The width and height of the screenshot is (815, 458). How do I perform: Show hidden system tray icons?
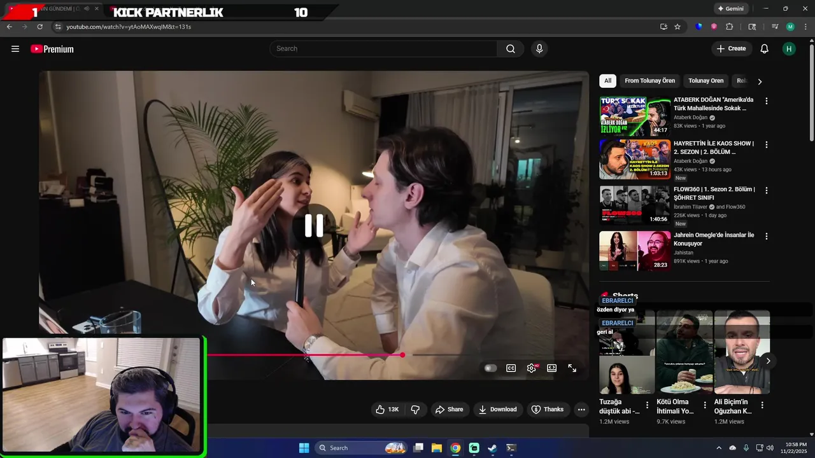719,448
